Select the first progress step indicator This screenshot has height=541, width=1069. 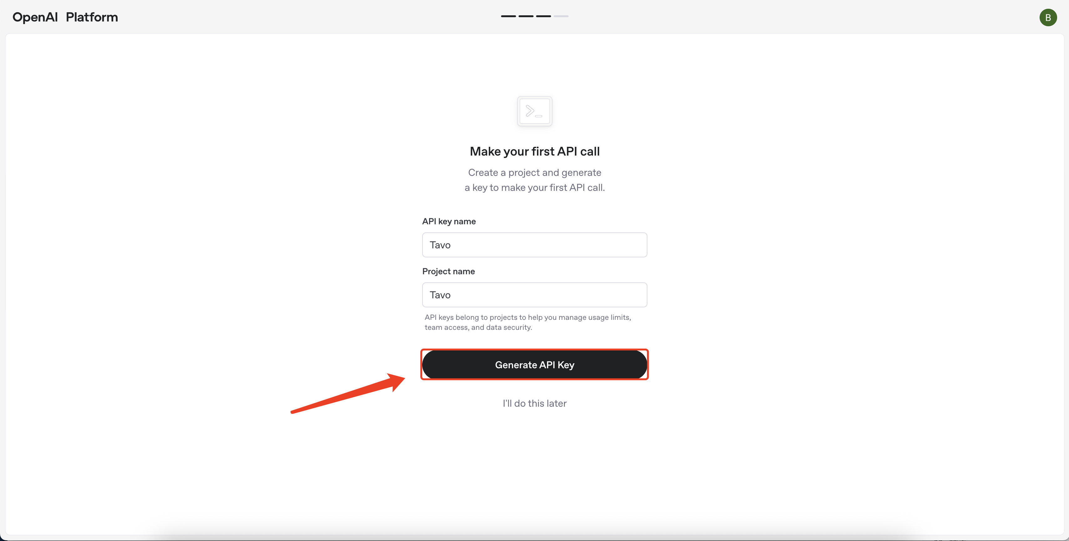(x=508, y=16)
